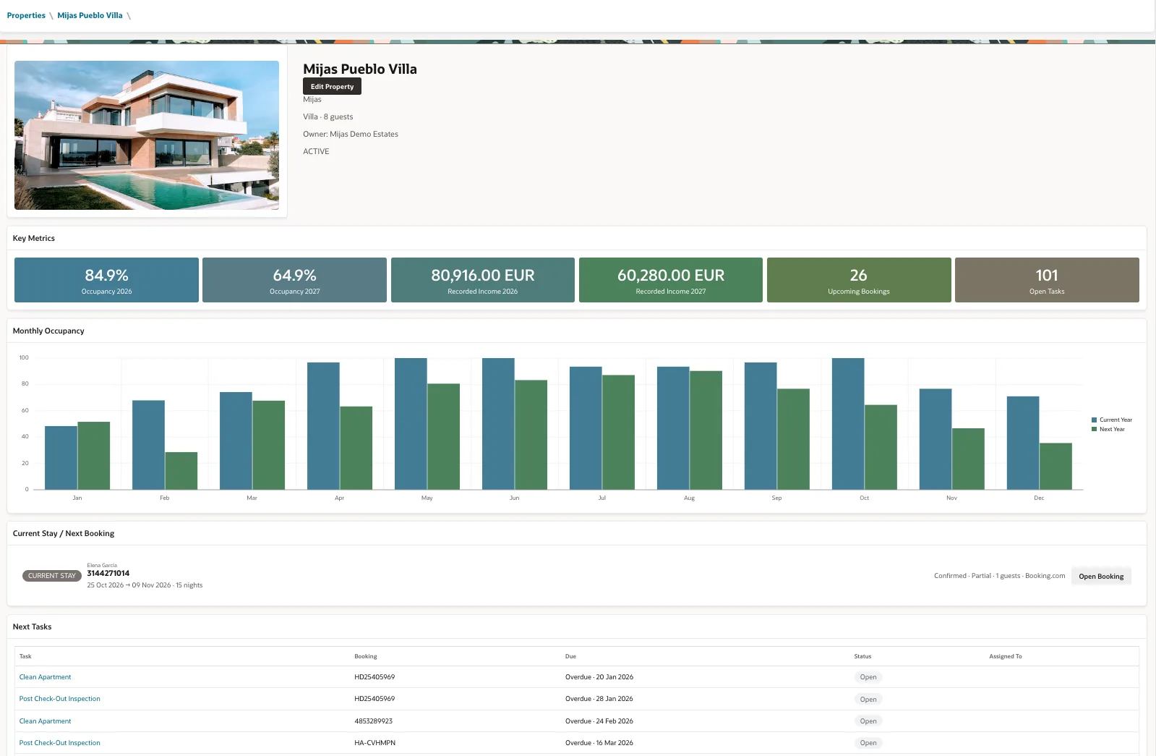Image resolution: width=1156 pixels, height=756 pixels.
Task: Click the Open status for 16 Mar 2026 task
Action: 868,743
